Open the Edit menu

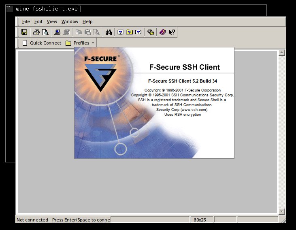38,21
